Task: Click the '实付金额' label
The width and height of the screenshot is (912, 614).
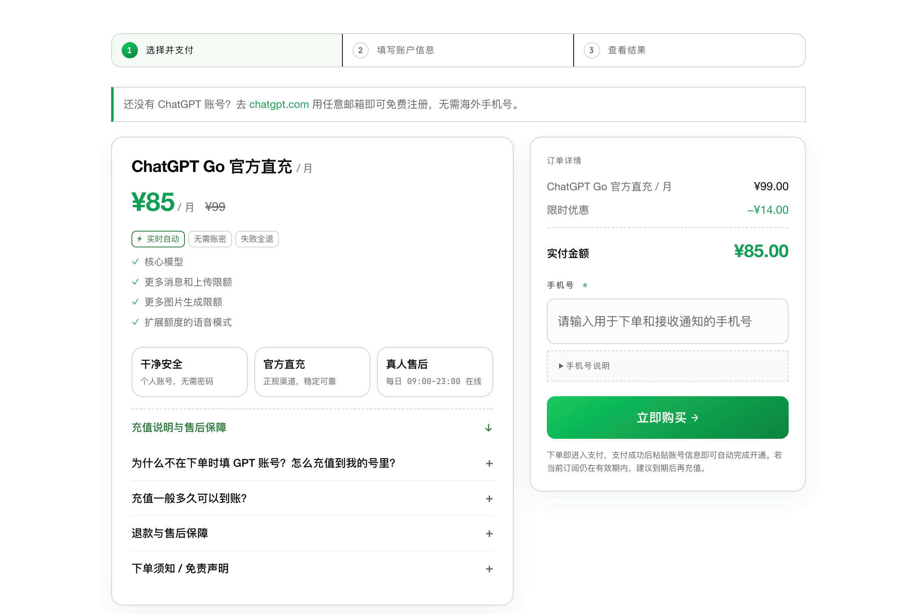Action: click(x=568, y=253)
